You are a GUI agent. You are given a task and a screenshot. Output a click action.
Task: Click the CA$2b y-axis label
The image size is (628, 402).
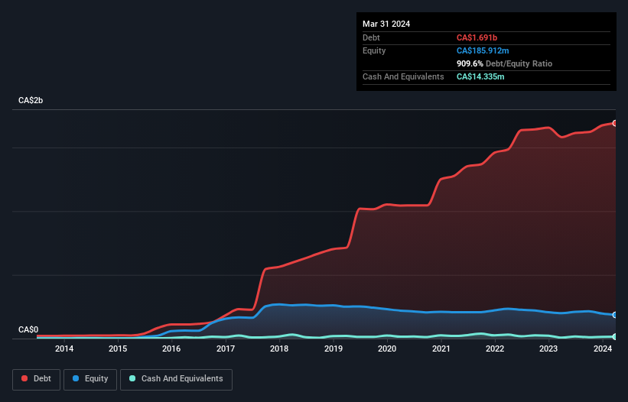click(31, 100)
